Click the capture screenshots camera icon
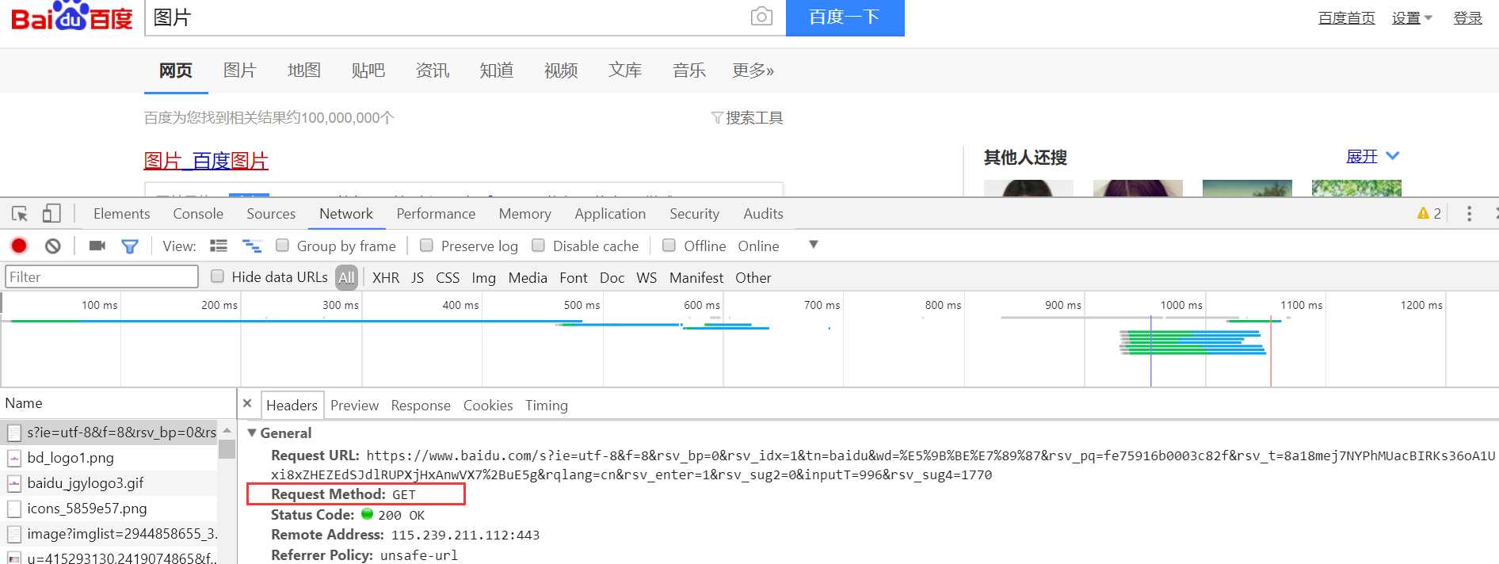The image size is (1499, 564). (x=97, y=246)
